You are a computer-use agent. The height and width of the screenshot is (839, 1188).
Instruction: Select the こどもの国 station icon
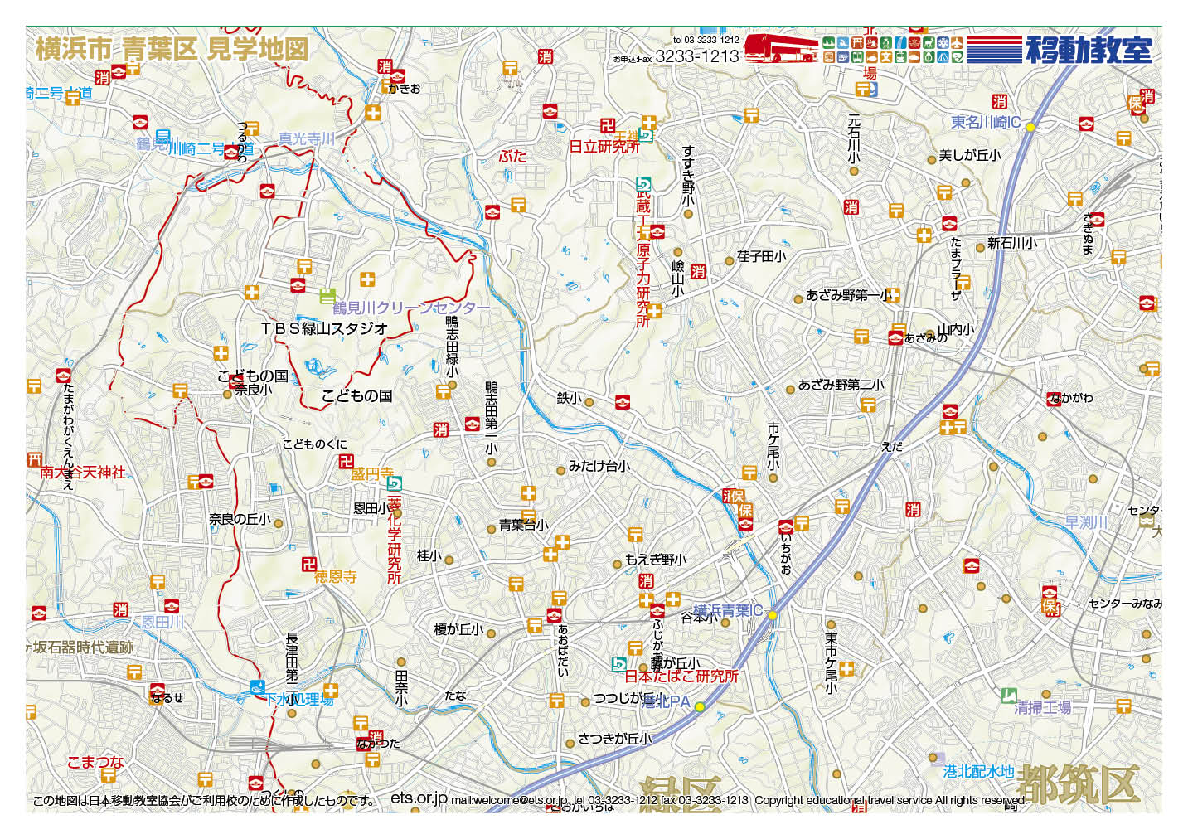[x=235, y=382]
